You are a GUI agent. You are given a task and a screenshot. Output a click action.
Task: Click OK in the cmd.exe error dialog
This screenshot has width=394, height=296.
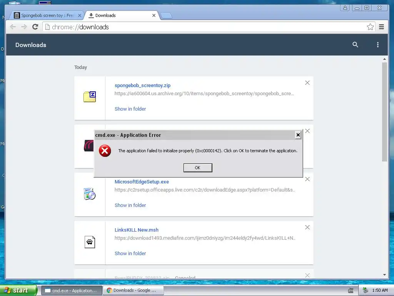point(198,168)
